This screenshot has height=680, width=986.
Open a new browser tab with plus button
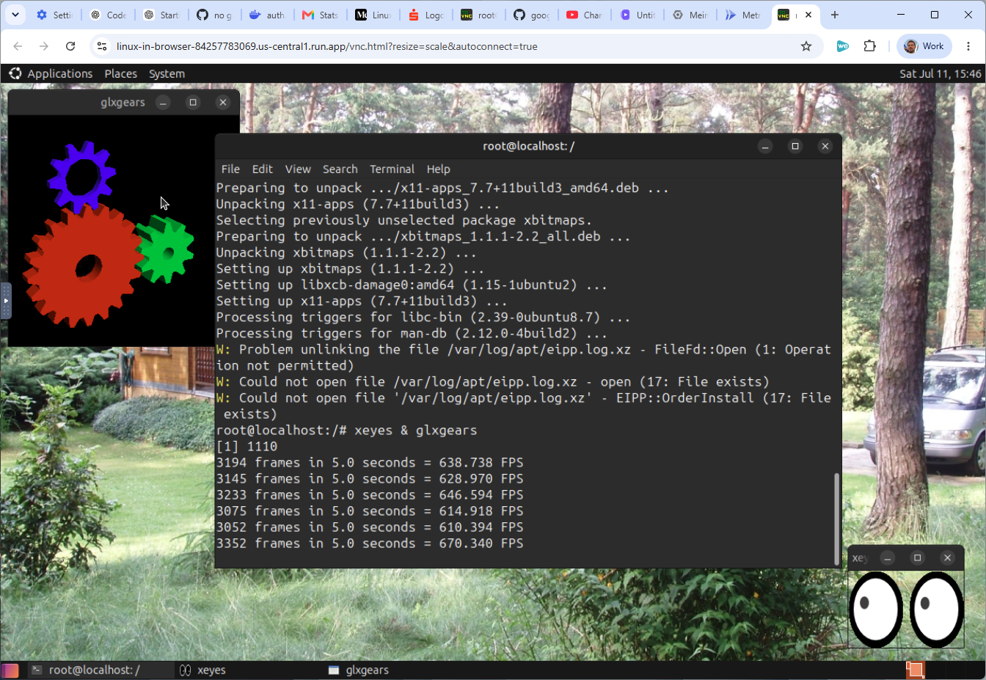(x=835, y=15)
